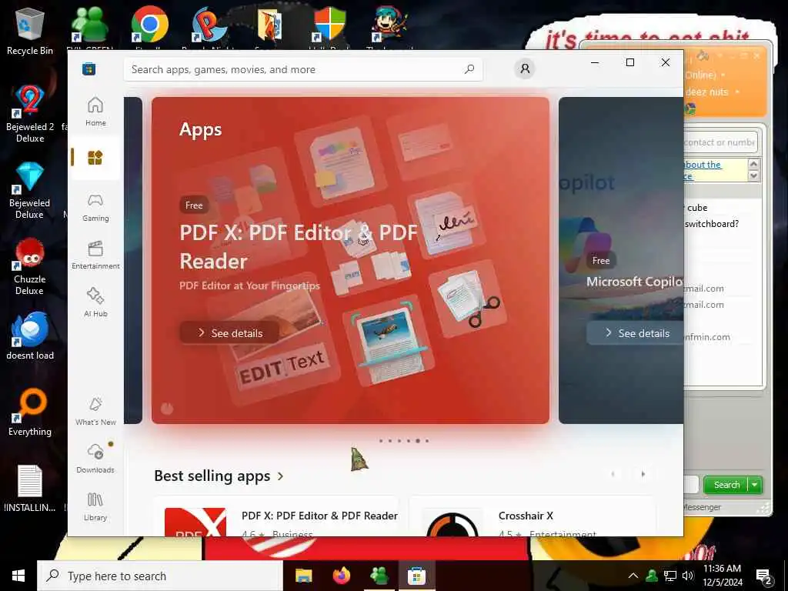Open the Entertainment section
788x591 pixels.
[x=95, y=255]
